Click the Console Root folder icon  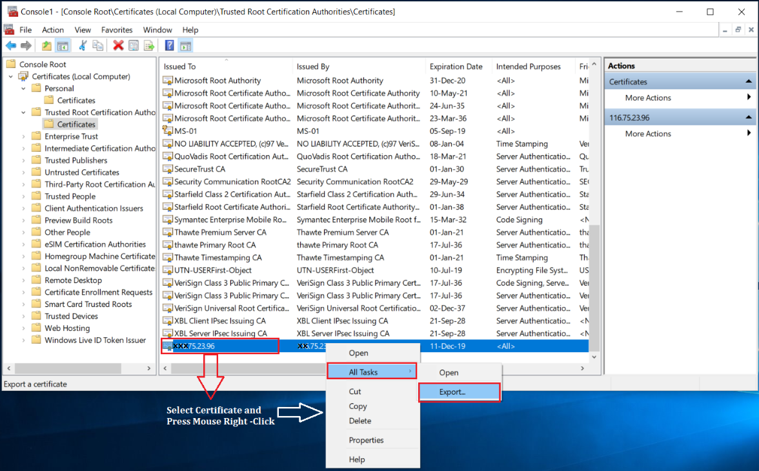[10, 64]
